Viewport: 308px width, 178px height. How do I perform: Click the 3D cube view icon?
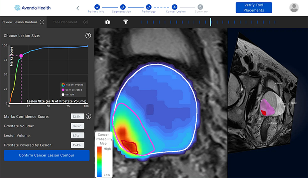(x=107, y=22)
